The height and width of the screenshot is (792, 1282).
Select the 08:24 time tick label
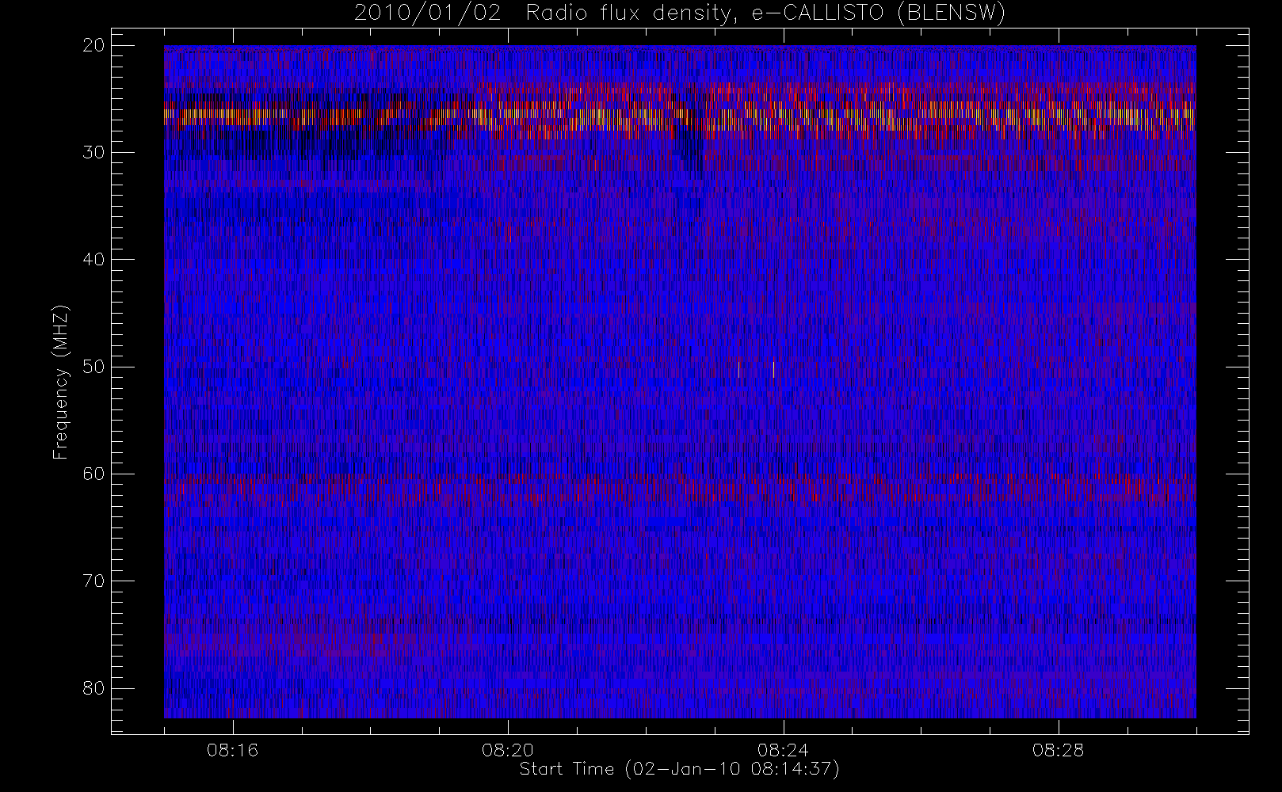[783, 750]
